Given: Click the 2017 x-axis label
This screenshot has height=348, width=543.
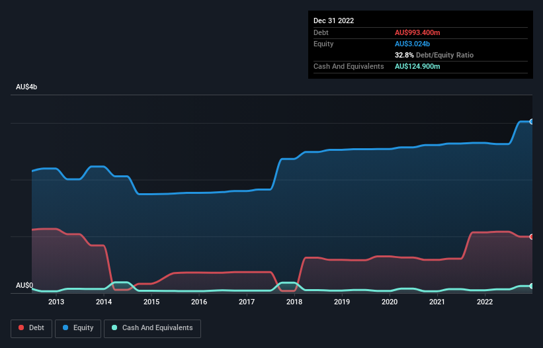Looking at the screenshot, I should pyautogui.click(x=247, y=302).
